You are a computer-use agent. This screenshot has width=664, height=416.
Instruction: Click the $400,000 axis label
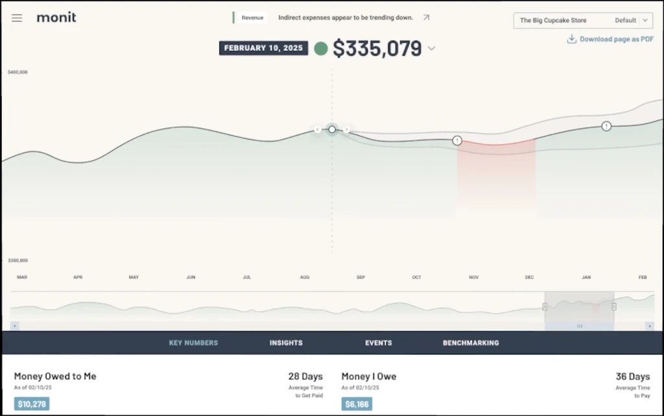18,72
